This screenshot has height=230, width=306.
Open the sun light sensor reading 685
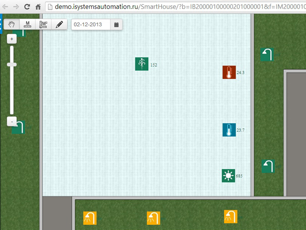(228, 176)
